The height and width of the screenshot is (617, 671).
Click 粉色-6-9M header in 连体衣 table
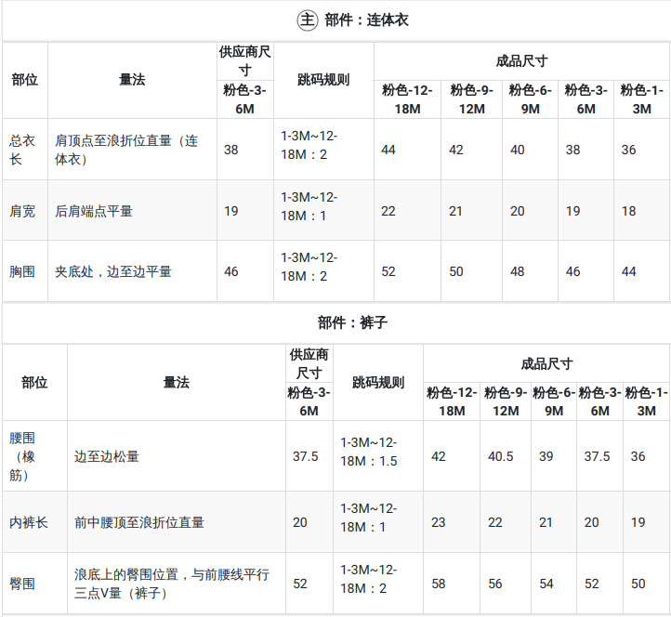(531, 99)
